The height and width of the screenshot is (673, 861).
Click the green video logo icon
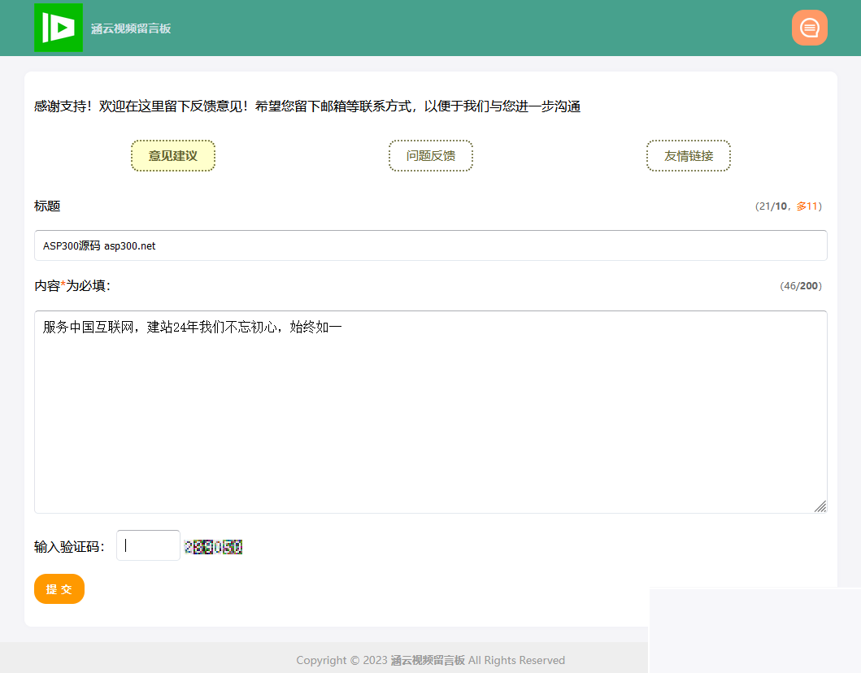coord(58,27)
